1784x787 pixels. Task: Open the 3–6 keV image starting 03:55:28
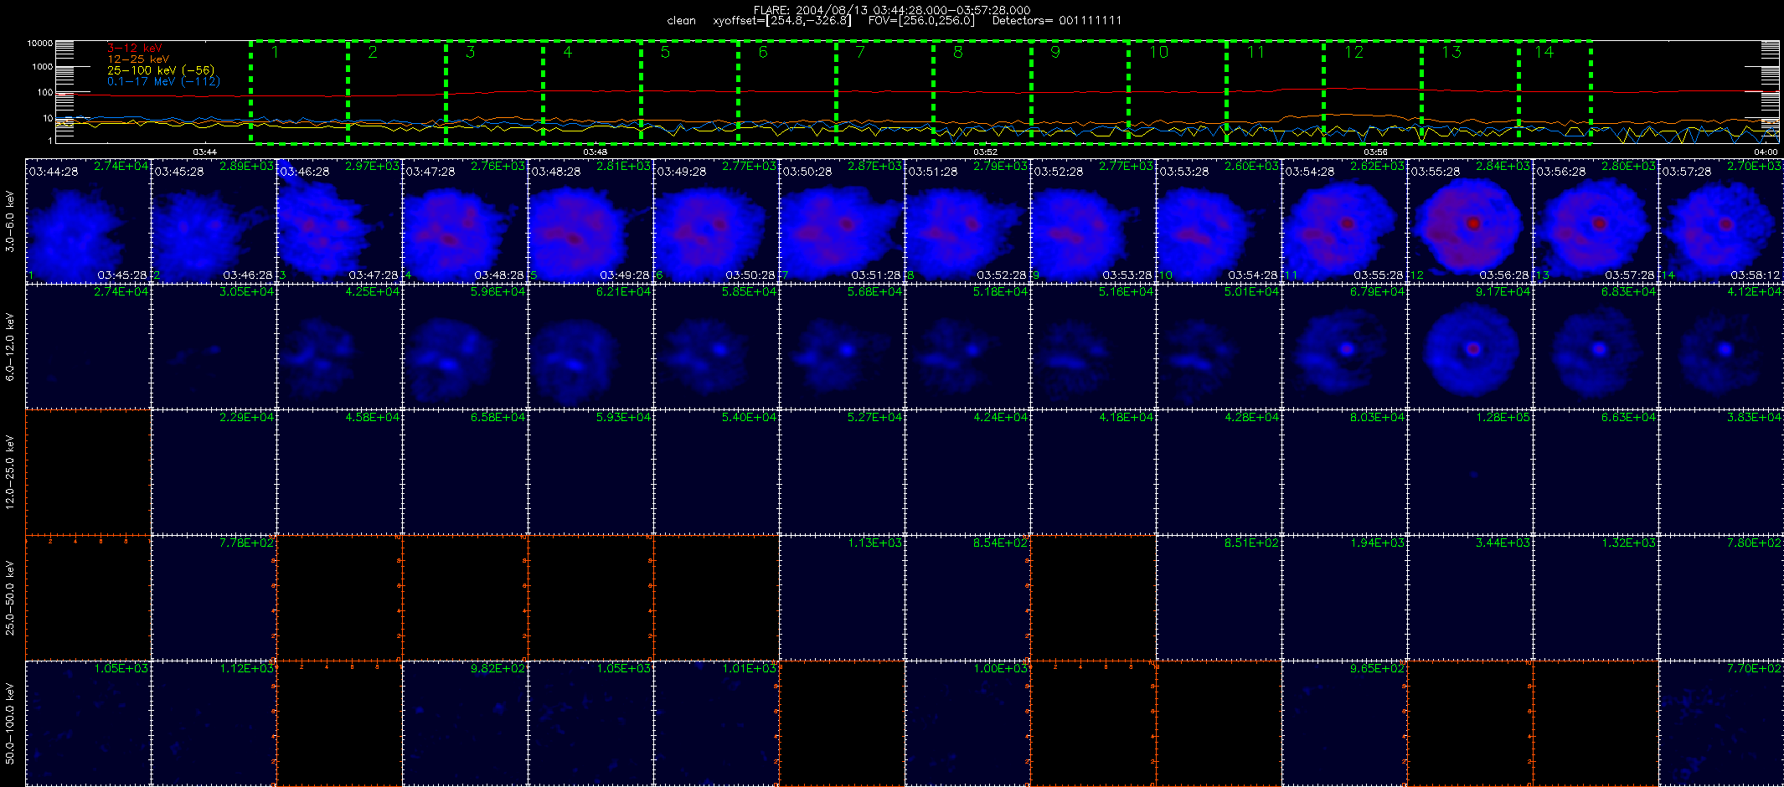[1470, 221]
